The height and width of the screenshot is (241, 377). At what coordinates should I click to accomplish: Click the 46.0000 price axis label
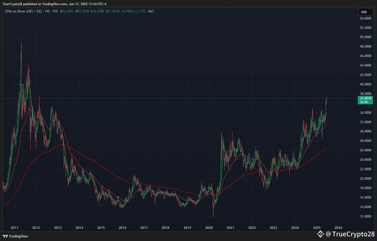pyautogui.click(x=365, y=56)
